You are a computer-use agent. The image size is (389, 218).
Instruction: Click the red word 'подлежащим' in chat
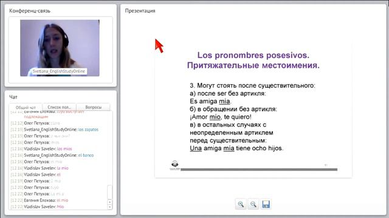tap(36, 117)
